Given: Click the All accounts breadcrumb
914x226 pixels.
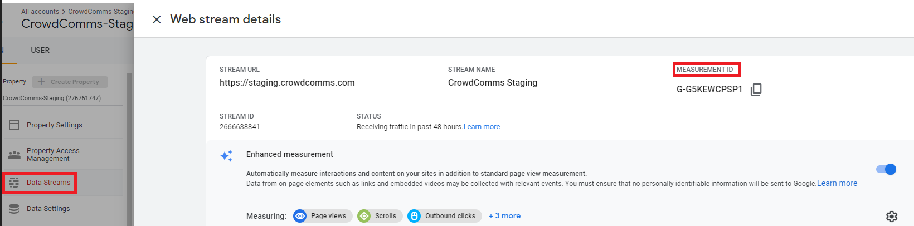Looking at the screenshot, I should [40, 11].
